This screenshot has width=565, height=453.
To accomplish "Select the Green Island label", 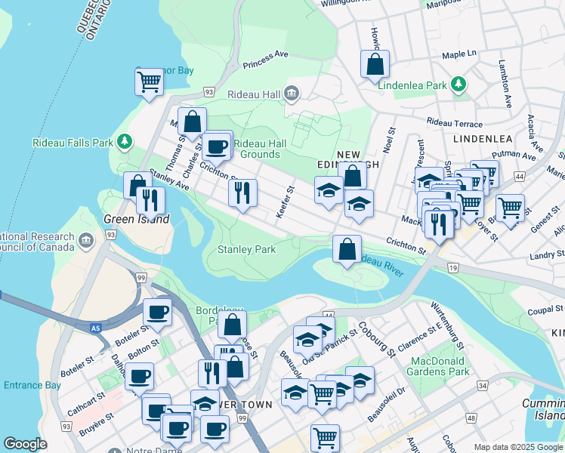I will pyautogui.click(x=136, y=219).
